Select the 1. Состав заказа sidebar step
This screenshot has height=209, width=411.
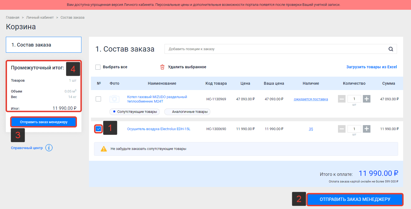[44, 45]
